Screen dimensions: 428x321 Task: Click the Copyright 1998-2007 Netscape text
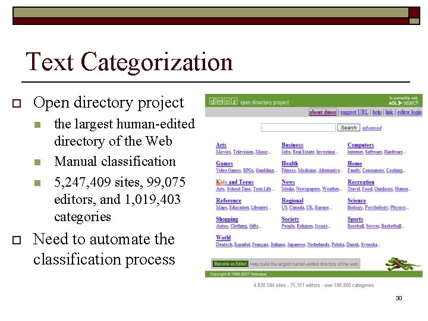click(x=238, y=274)
